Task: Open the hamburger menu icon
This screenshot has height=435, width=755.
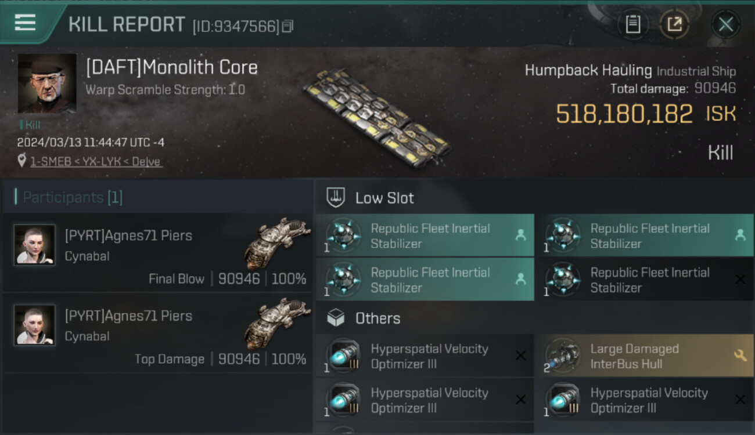Action: point(25,23)
